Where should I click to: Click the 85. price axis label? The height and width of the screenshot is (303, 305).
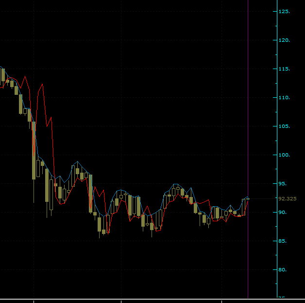click(x=283, y=241)
